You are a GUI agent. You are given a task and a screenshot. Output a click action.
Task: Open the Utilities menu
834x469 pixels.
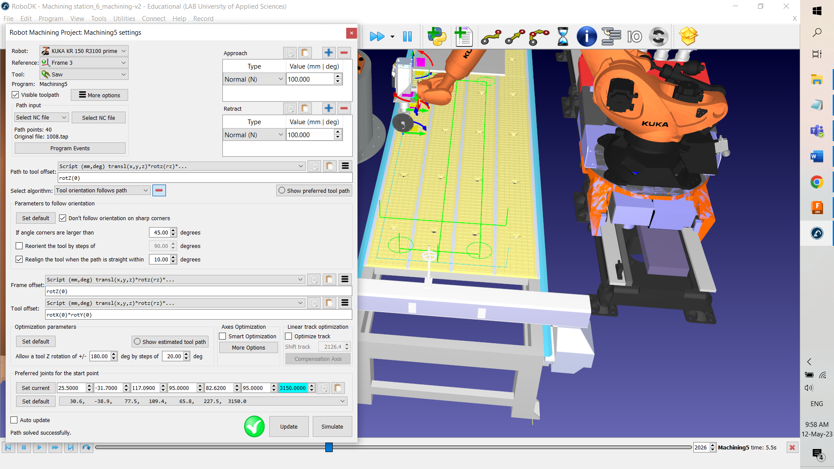124,19
